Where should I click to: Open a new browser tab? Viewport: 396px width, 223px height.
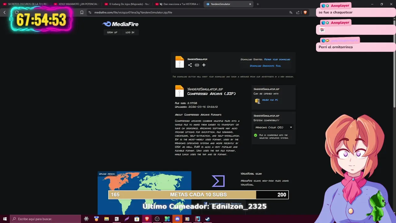pos(258,4)
